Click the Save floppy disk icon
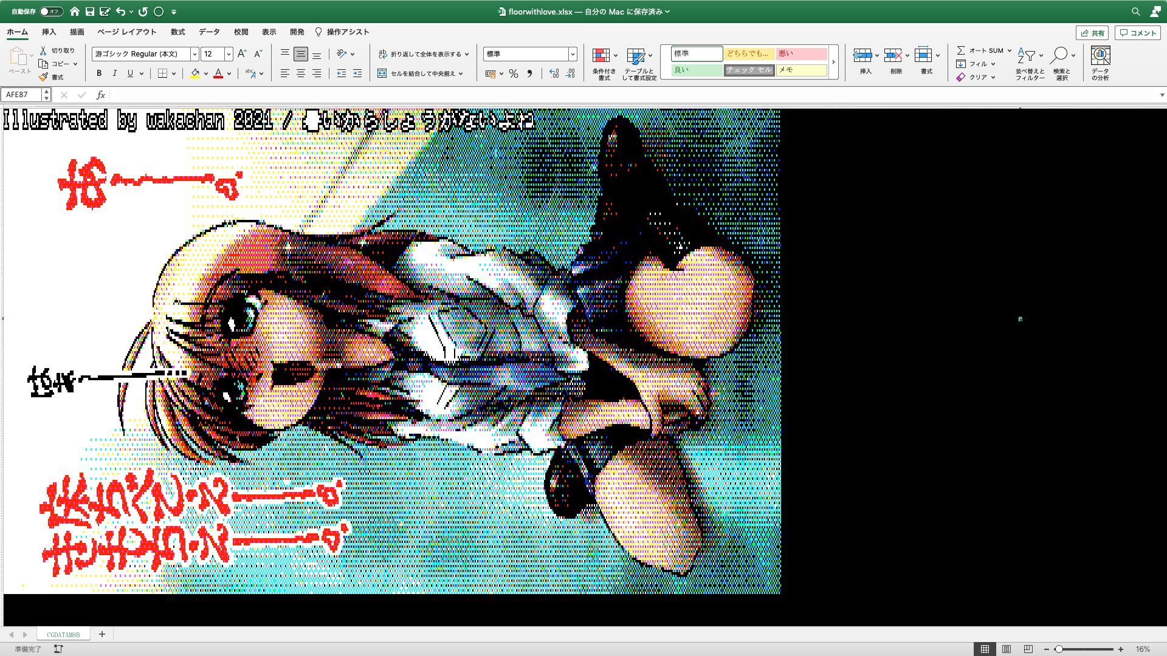The height and width of the screenshot is (656, 1167). [x=90, y=12]
